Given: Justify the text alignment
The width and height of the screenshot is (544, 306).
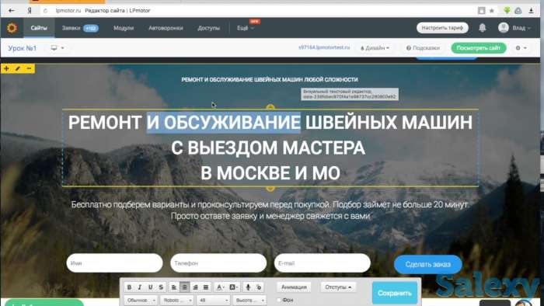Looking at the screenshot, I should tap(206, 287).
